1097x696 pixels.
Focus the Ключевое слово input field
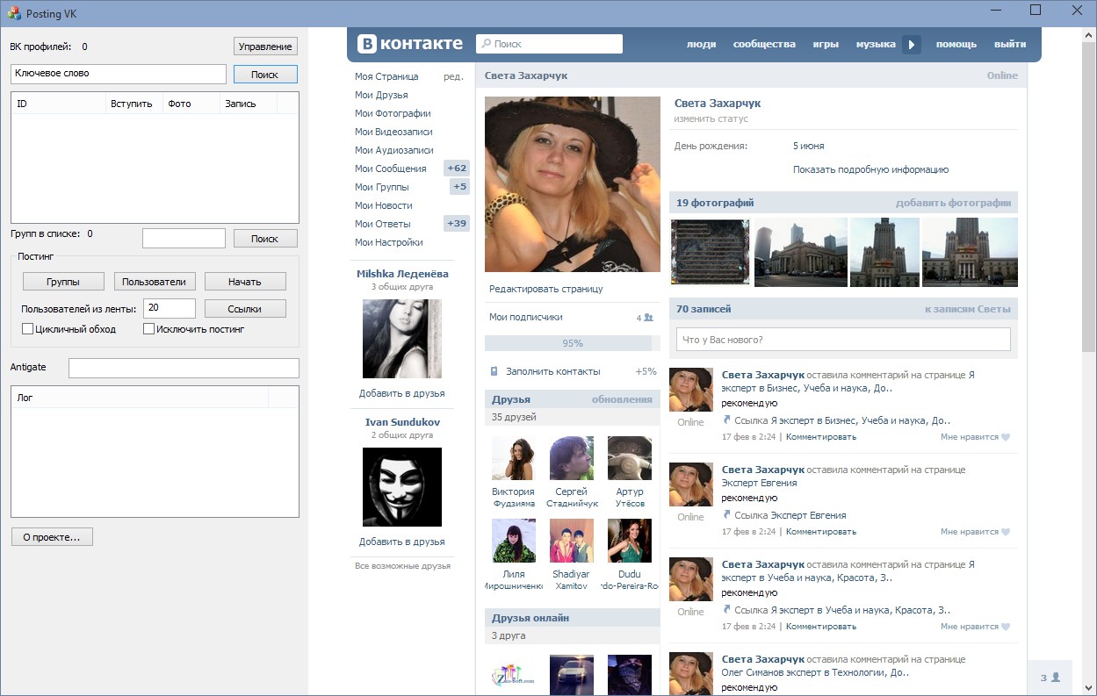tap(119, 74)
